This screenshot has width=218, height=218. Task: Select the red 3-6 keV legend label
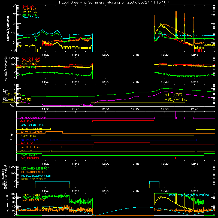(x=28, y=7)
